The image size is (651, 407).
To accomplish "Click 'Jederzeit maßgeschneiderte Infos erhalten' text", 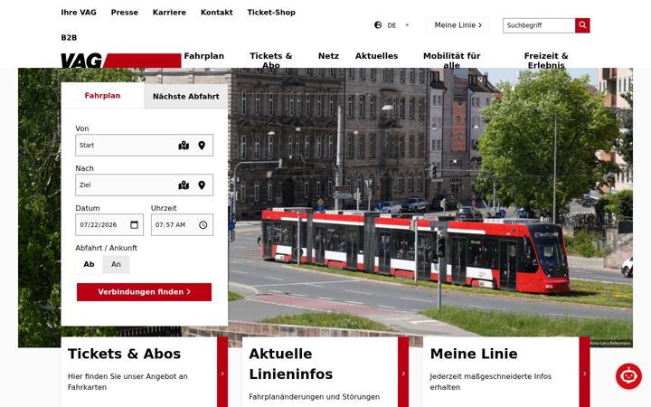I will coord(490,382).
